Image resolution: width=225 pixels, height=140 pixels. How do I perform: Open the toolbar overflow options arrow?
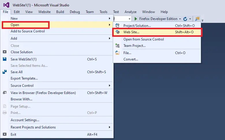coord(202,20)
